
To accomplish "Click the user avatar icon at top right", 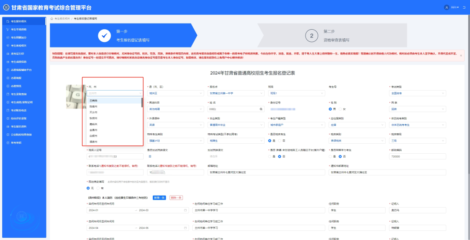I will coord(446,7).
